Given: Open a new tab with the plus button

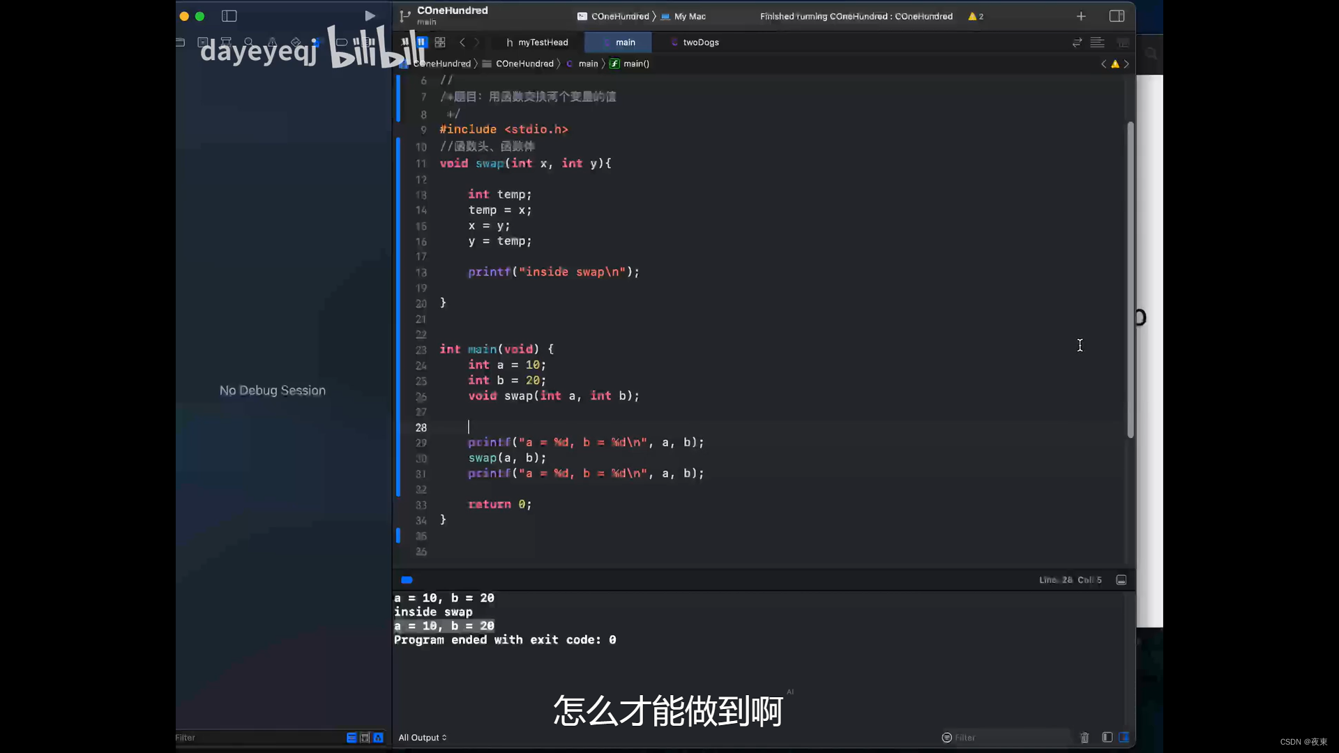Looking at the screenshot, I should 1080,15.
